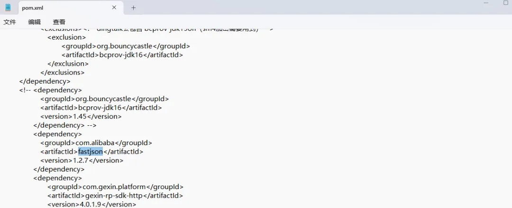The image size is (512, 208).
Task: Click the <dependency> tag above com.gexin.platform
Action: [x=57, y=178]
